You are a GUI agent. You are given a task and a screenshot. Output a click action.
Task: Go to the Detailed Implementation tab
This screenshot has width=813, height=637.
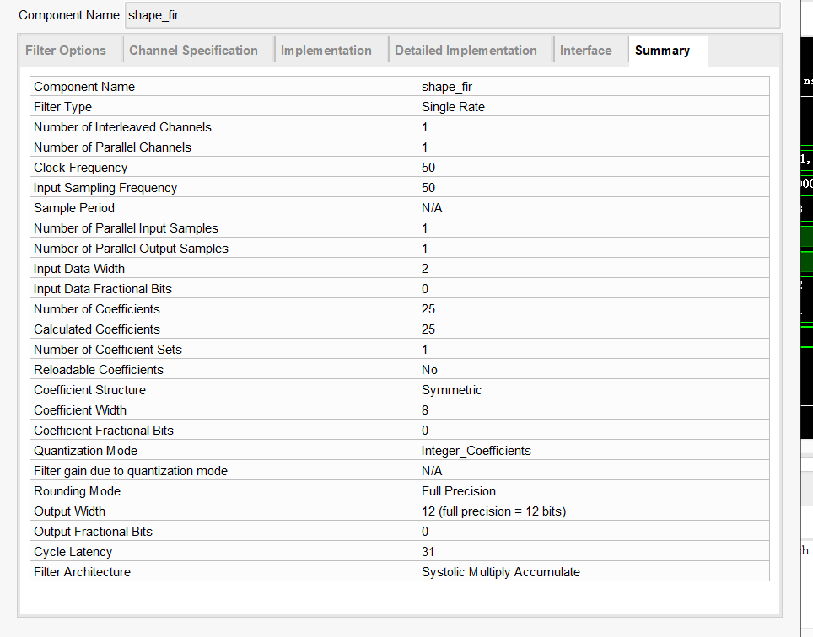coord(466,51)
